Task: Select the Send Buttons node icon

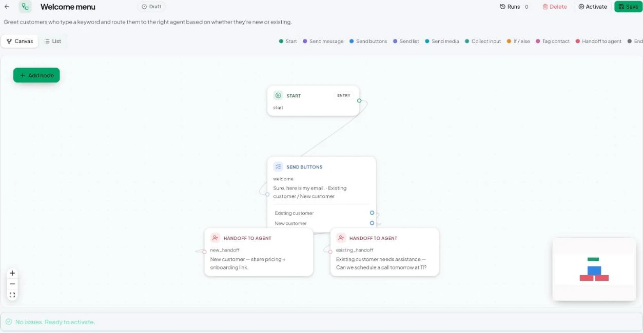Action: point(278,167)
